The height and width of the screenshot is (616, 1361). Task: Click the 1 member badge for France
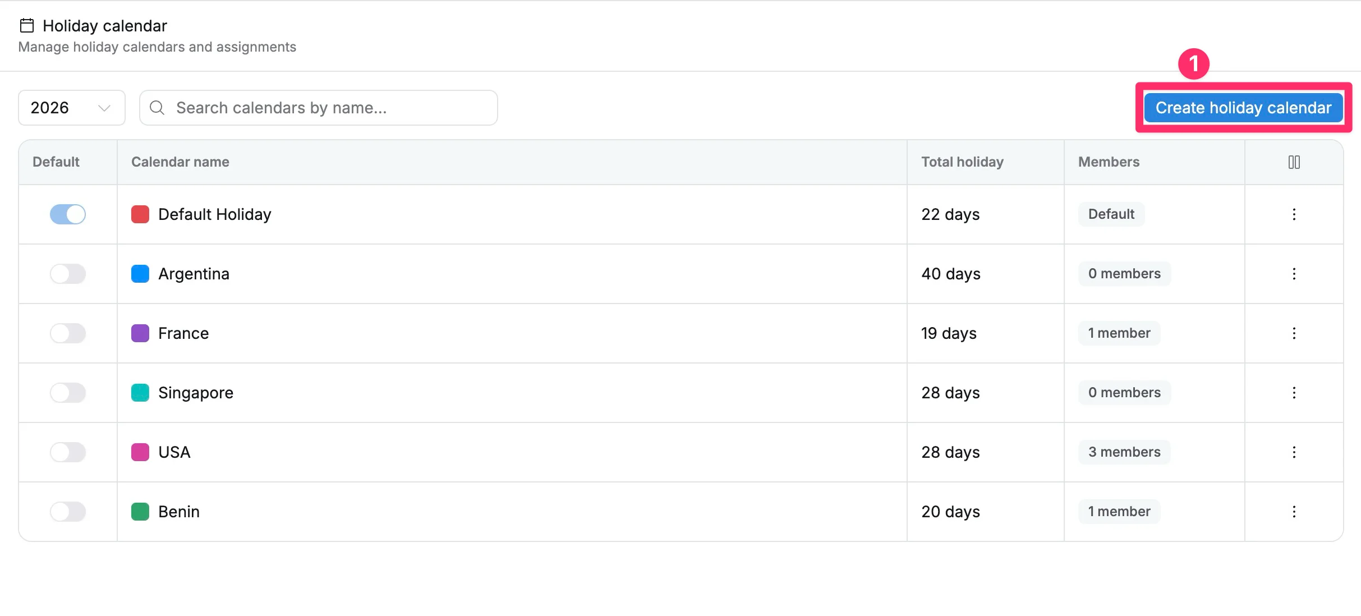(1119, 333)
